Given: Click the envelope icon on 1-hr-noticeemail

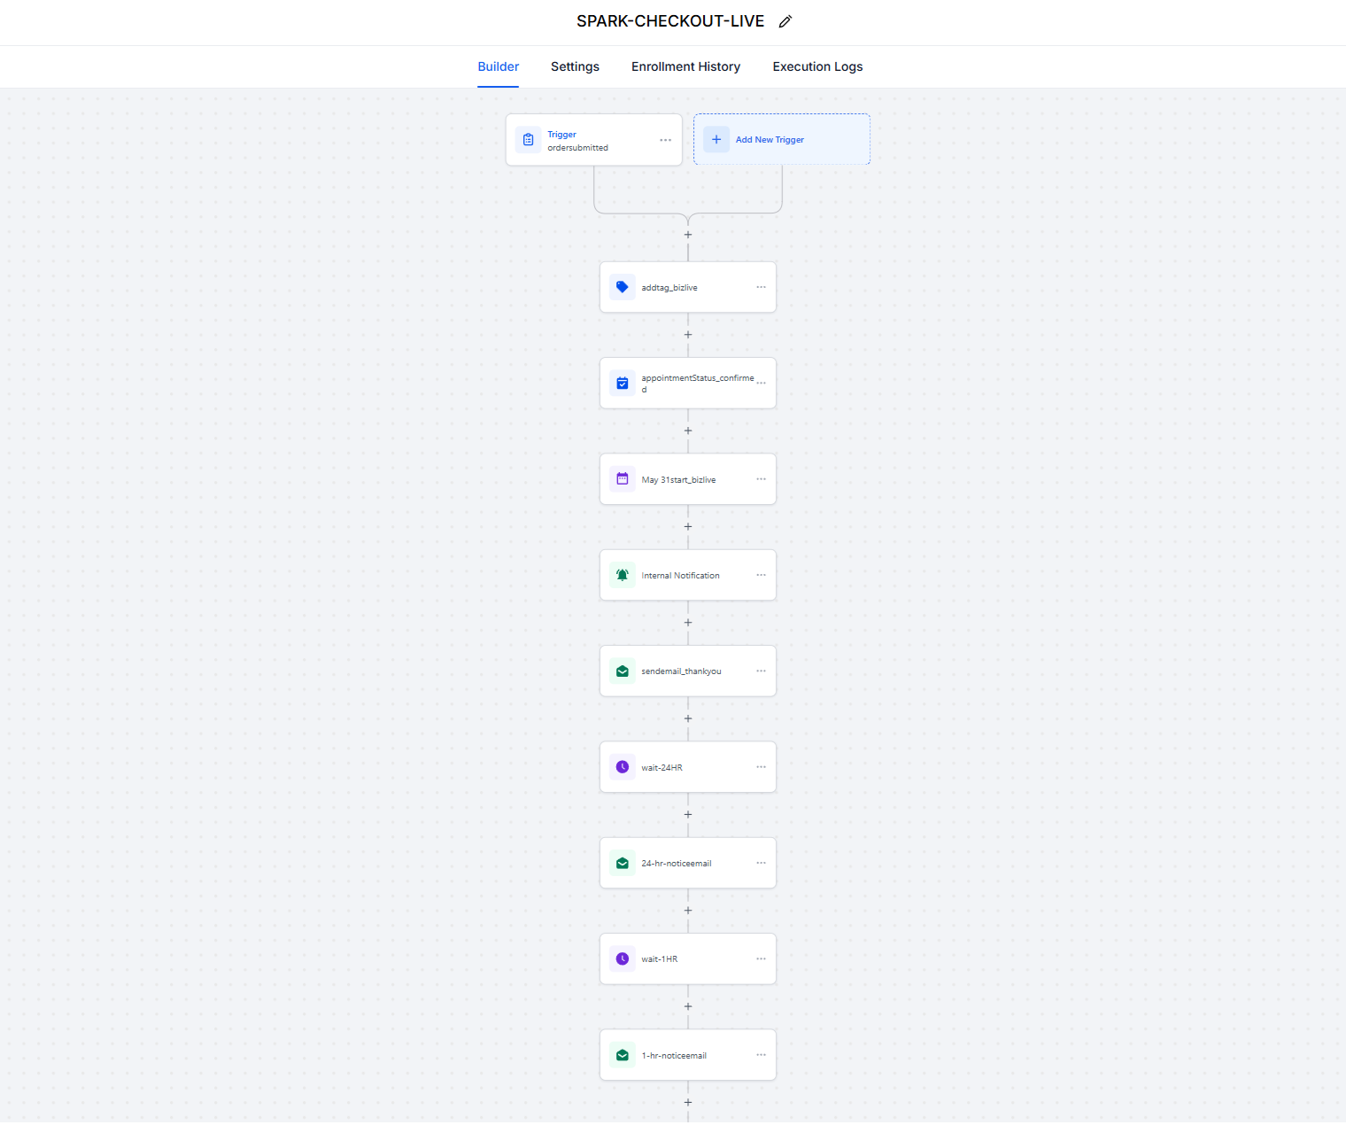Looking at the screenshot, I should pyautogui.click(x=623, y=1055).
